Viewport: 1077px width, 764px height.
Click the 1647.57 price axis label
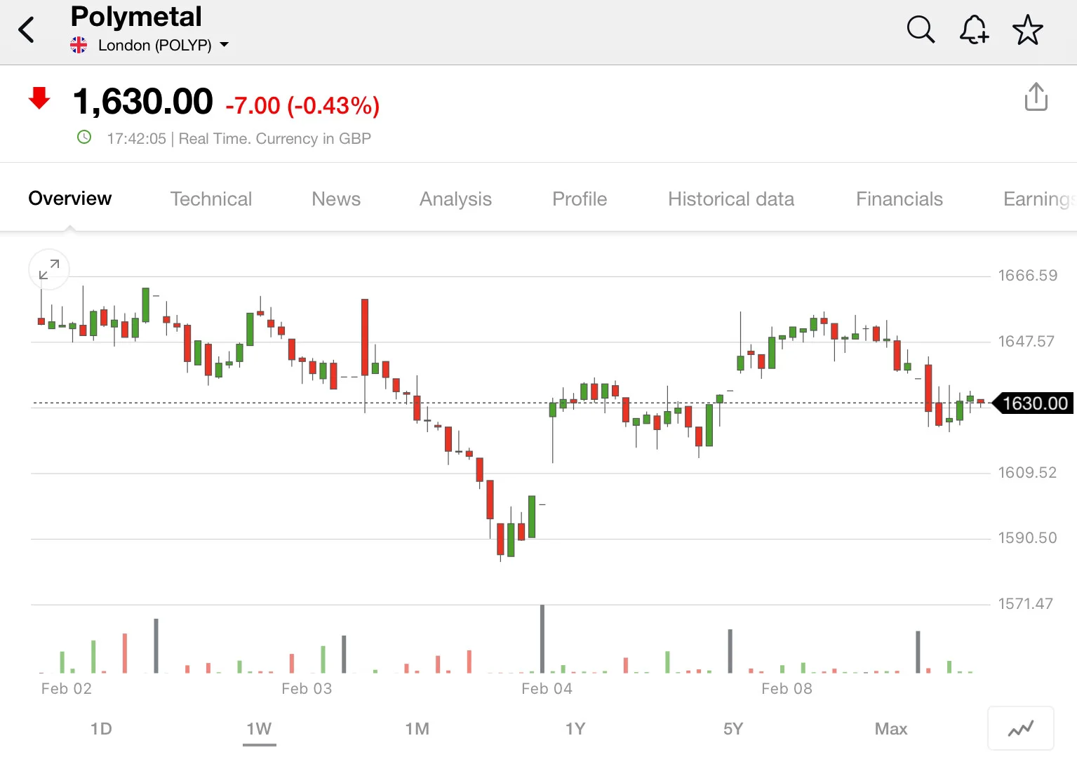tap(1026, 342)
